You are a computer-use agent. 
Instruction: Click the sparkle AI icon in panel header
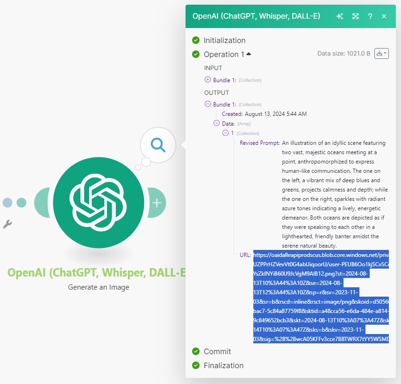340,16
